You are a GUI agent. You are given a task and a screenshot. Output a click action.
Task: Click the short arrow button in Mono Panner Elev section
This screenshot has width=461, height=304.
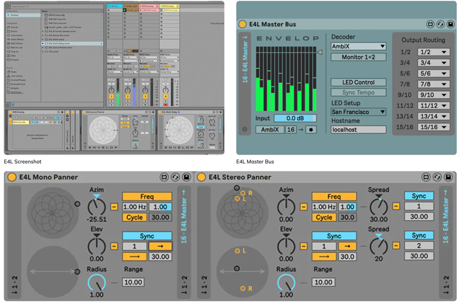point(160,246)
